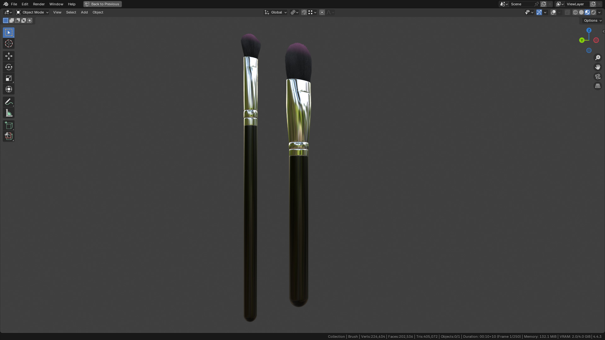Open the selectability and visibility dropdown

coord(529,12)
